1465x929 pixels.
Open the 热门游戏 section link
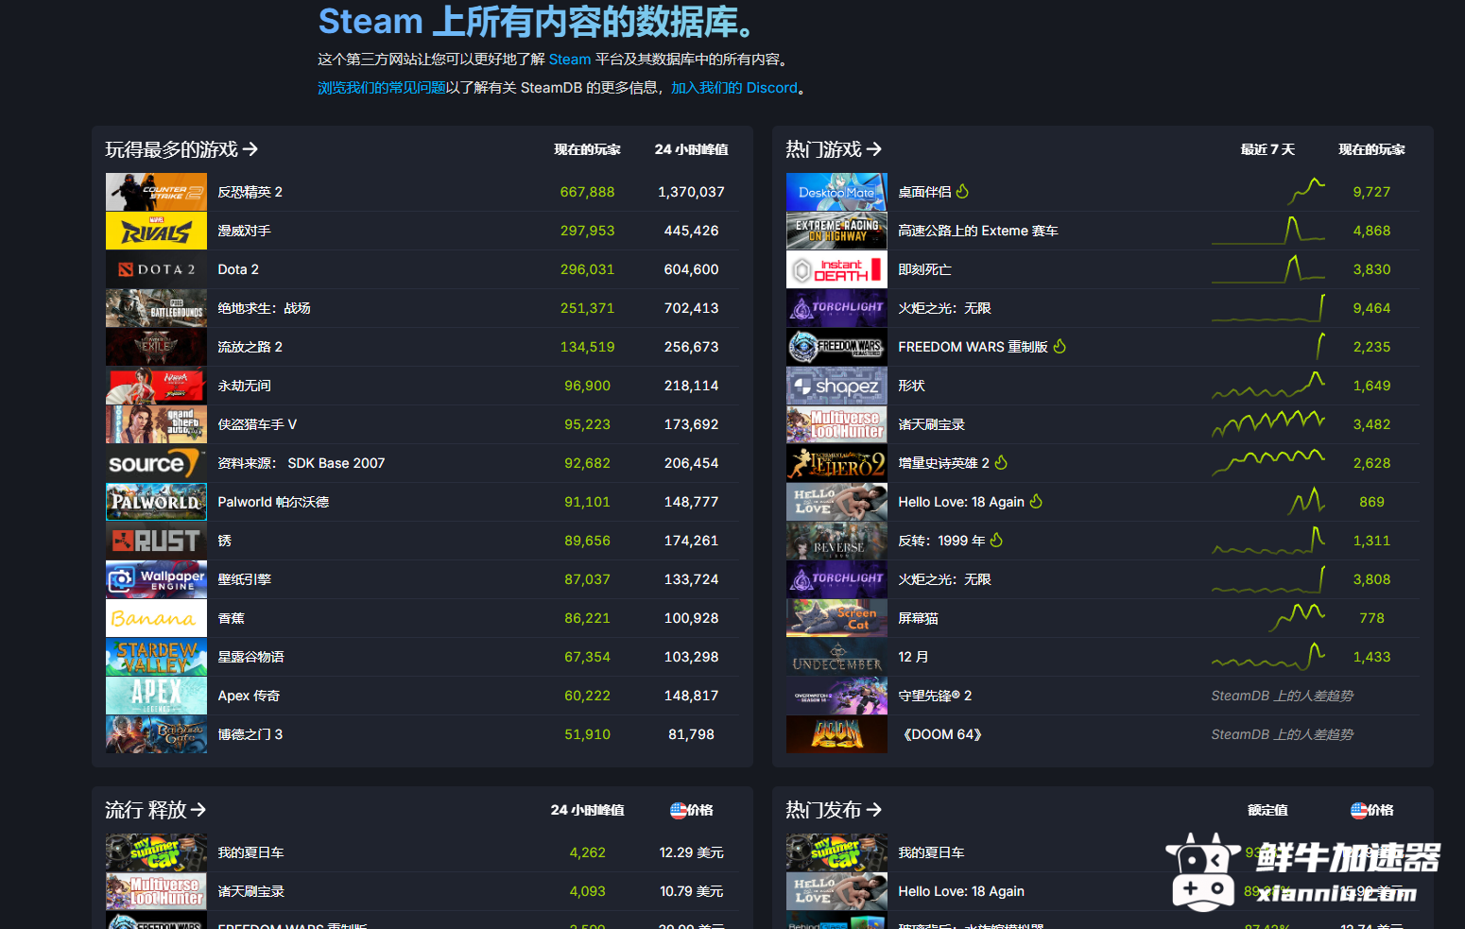tap(834, 149)
